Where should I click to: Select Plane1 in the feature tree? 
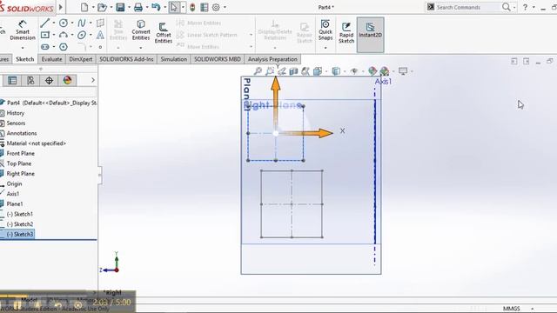click(x=15, y=204)
